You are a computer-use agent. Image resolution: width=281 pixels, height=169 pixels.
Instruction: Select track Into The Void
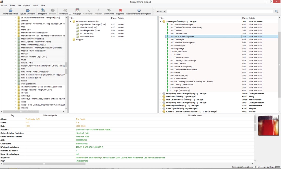180,63
